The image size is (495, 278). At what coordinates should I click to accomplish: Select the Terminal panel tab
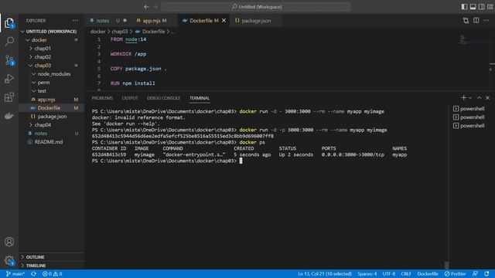(x=200, y=98)
